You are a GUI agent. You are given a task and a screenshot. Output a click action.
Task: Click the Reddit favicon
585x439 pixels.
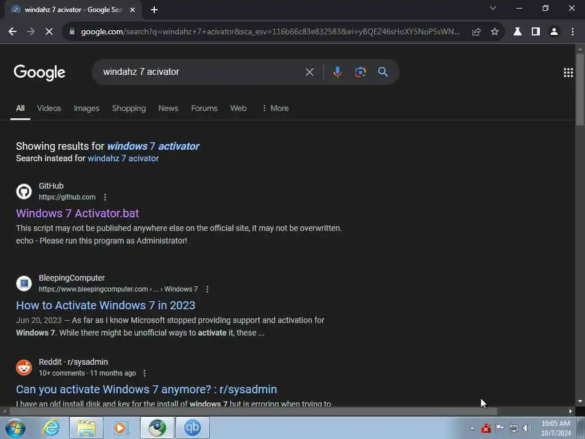point(24,368)
